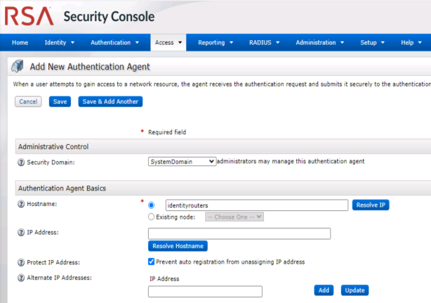Open the SystemDomain security domain dropdown
Viewport: 431px width, 303px height.
182,162
